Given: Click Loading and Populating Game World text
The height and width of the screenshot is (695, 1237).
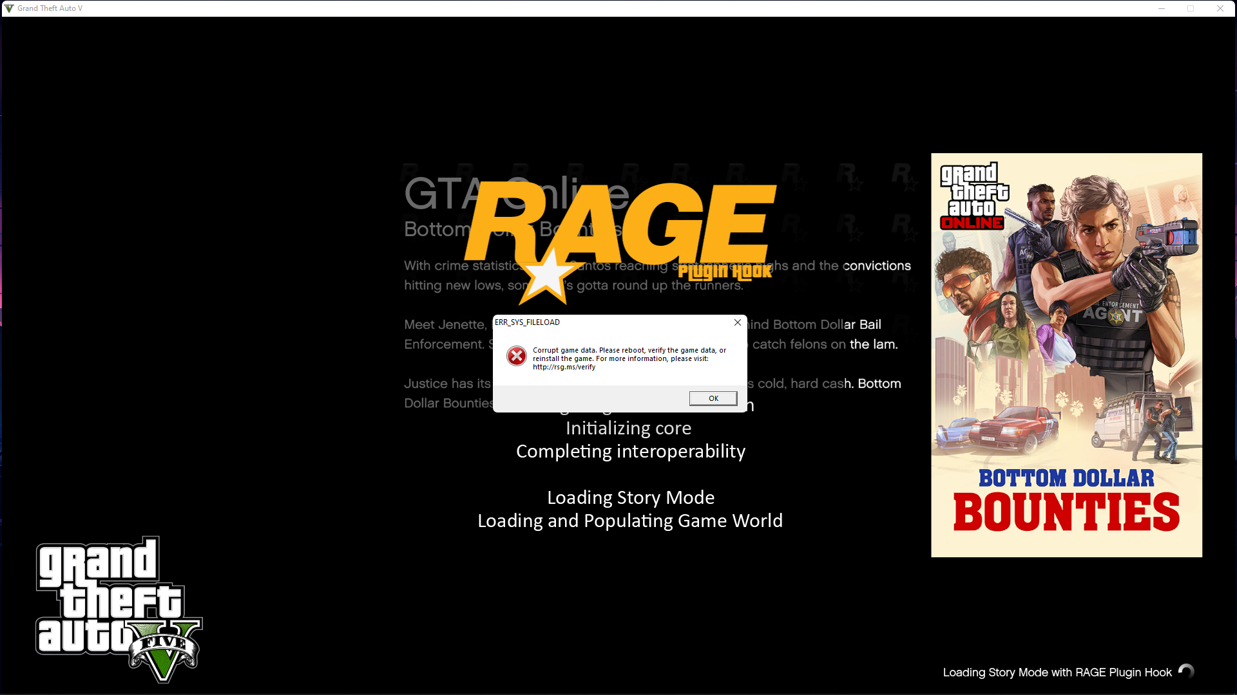Looking at the screenshot, I should tap(629, 521).
